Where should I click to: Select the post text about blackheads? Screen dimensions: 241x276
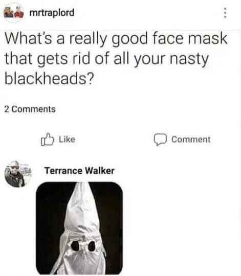116,58
